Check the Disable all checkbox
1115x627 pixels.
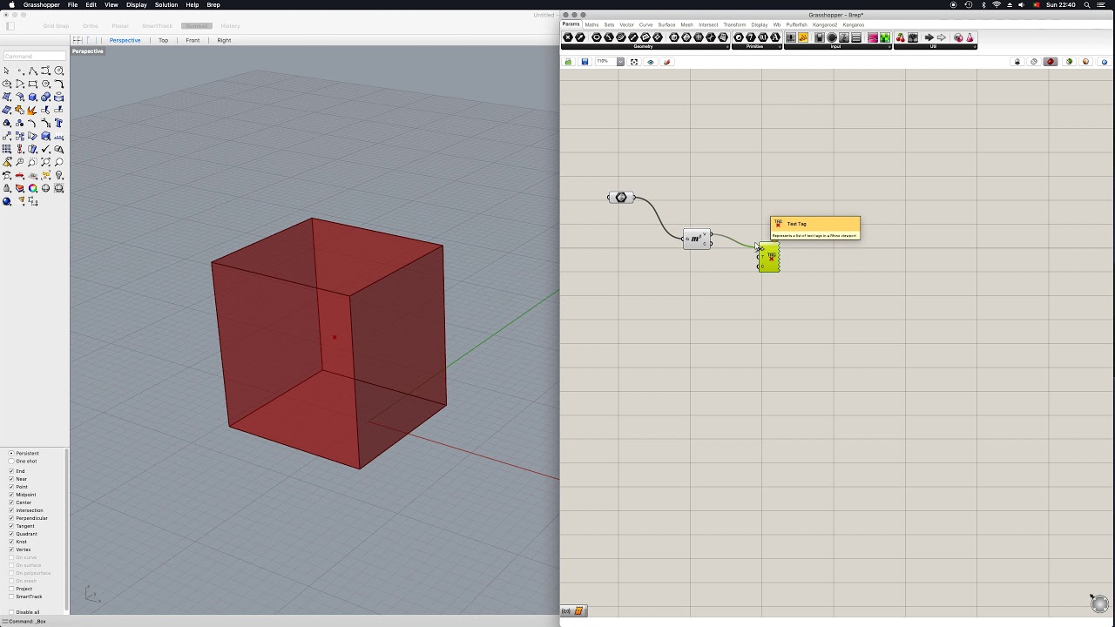[11, 612]
